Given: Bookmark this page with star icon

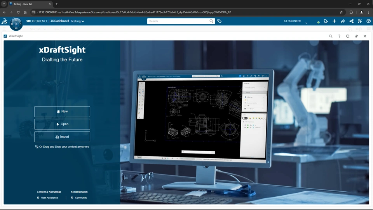Looking at the screenshot, I should pyautogui.click(x=342, y=12).
